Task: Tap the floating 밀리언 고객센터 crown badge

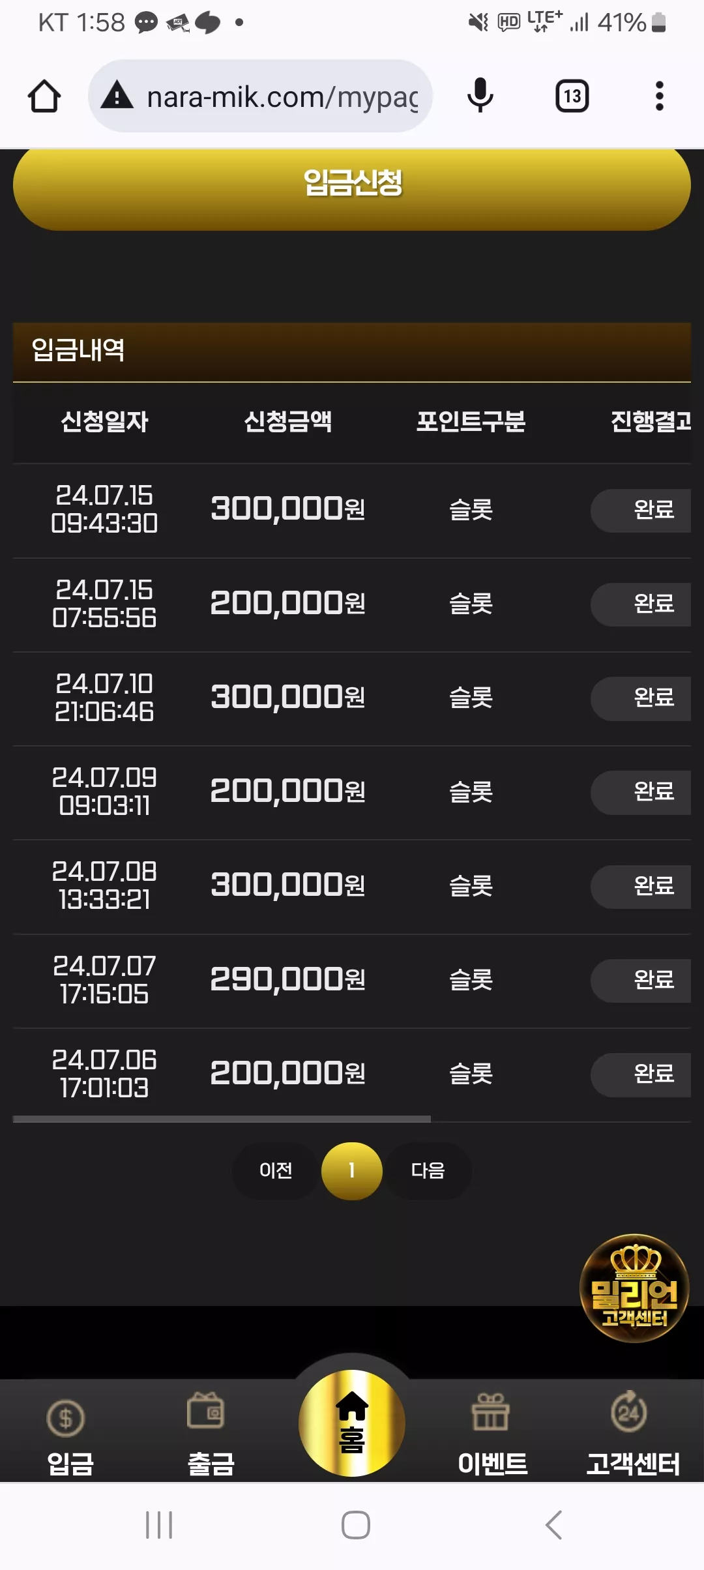Action: tap(634, 1288)
